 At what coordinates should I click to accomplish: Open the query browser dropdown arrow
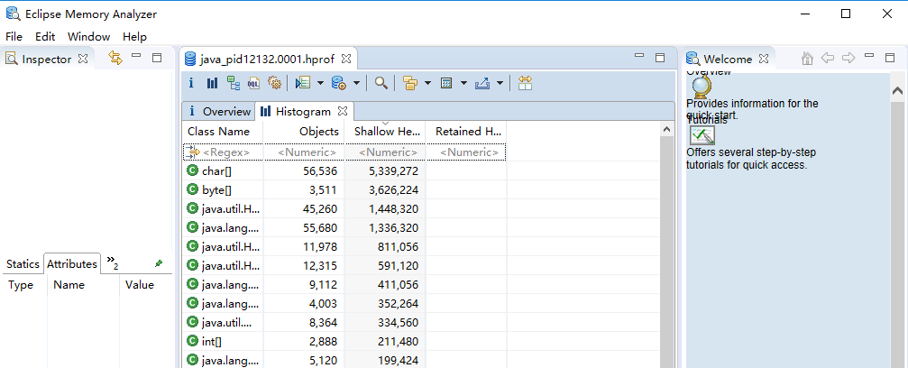pos(356,84)
